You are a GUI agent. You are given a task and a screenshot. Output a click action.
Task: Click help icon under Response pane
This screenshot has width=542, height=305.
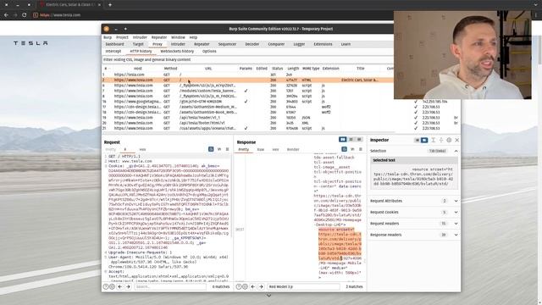[x=239, y=286]
